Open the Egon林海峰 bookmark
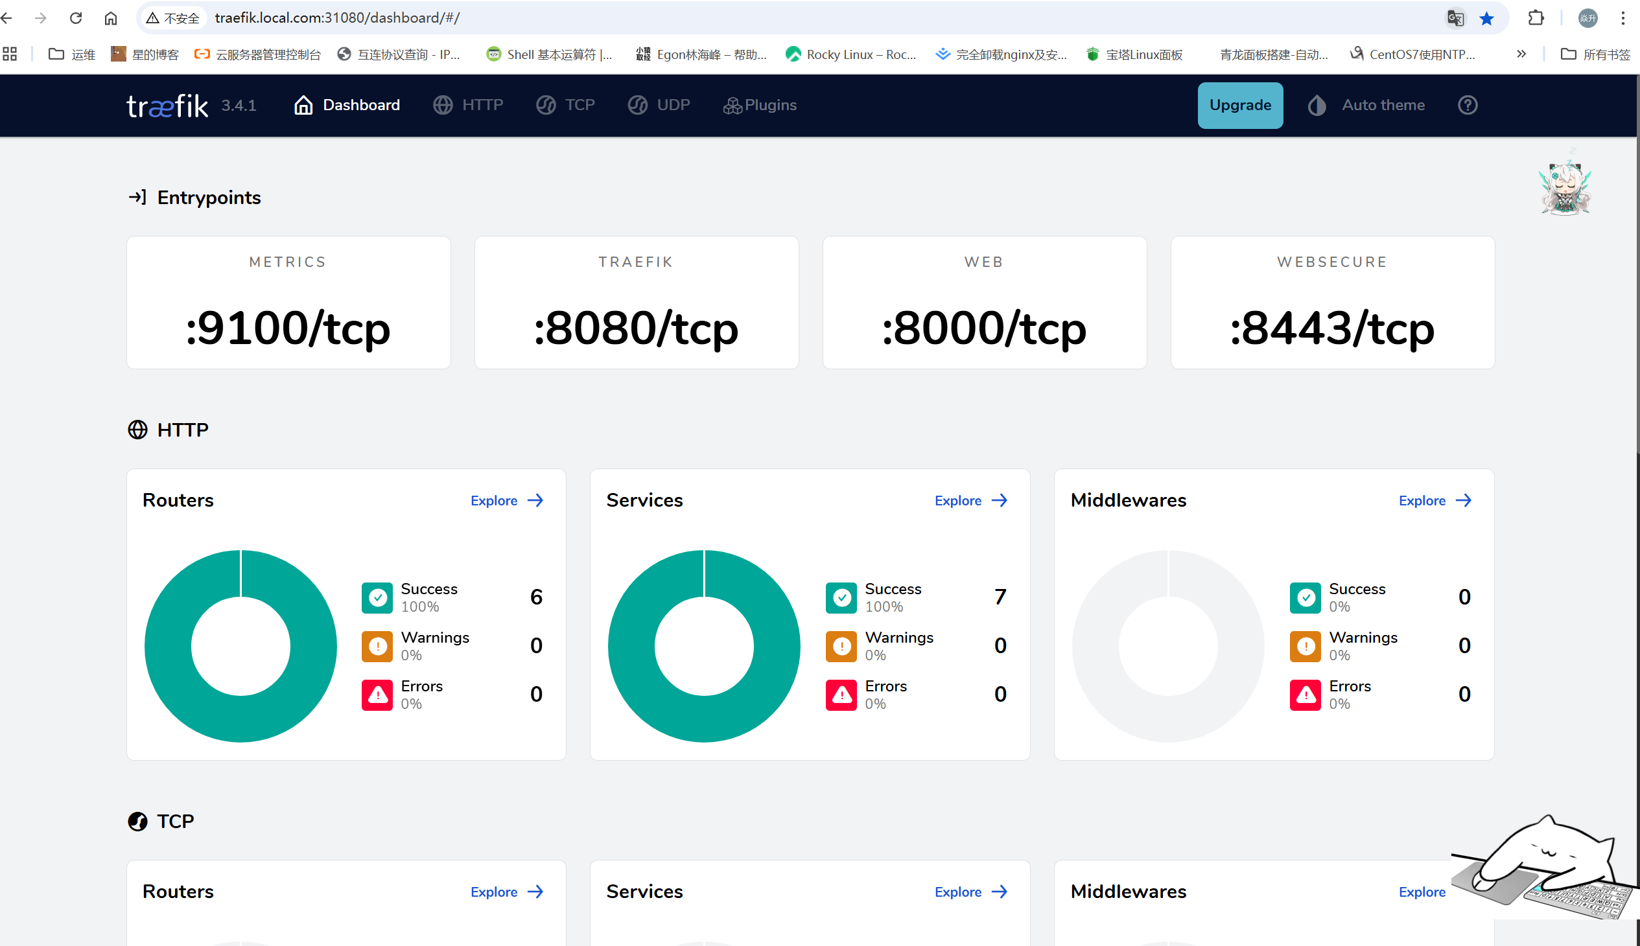 701,54
